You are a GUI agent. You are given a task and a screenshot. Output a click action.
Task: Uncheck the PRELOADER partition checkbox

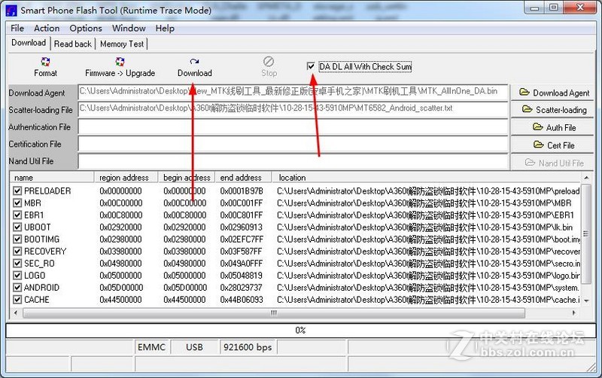17,191
